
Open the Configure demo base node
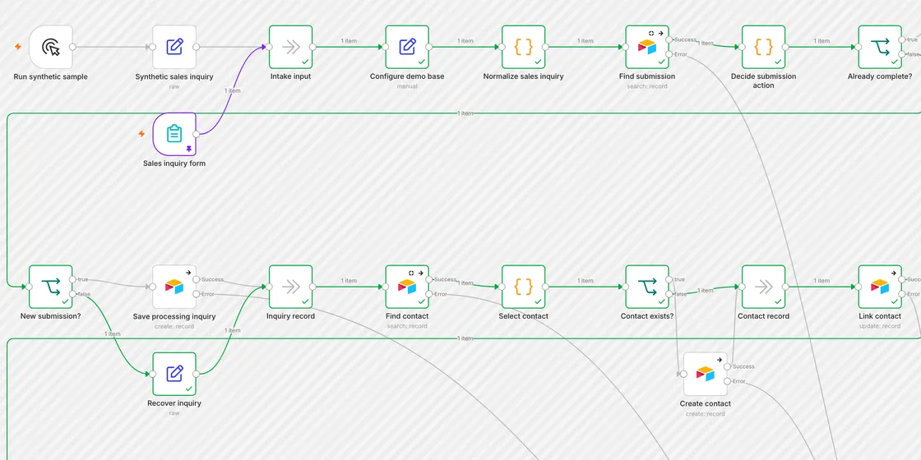pos(407,47)
